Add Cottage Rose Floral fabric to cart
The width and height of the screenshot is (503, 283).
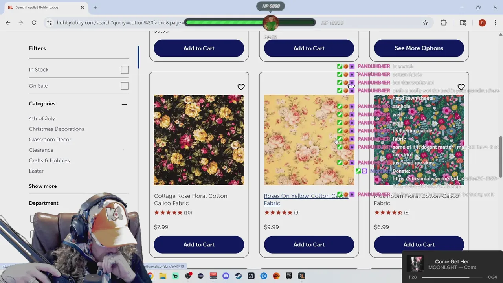click(x=199, y=244)
